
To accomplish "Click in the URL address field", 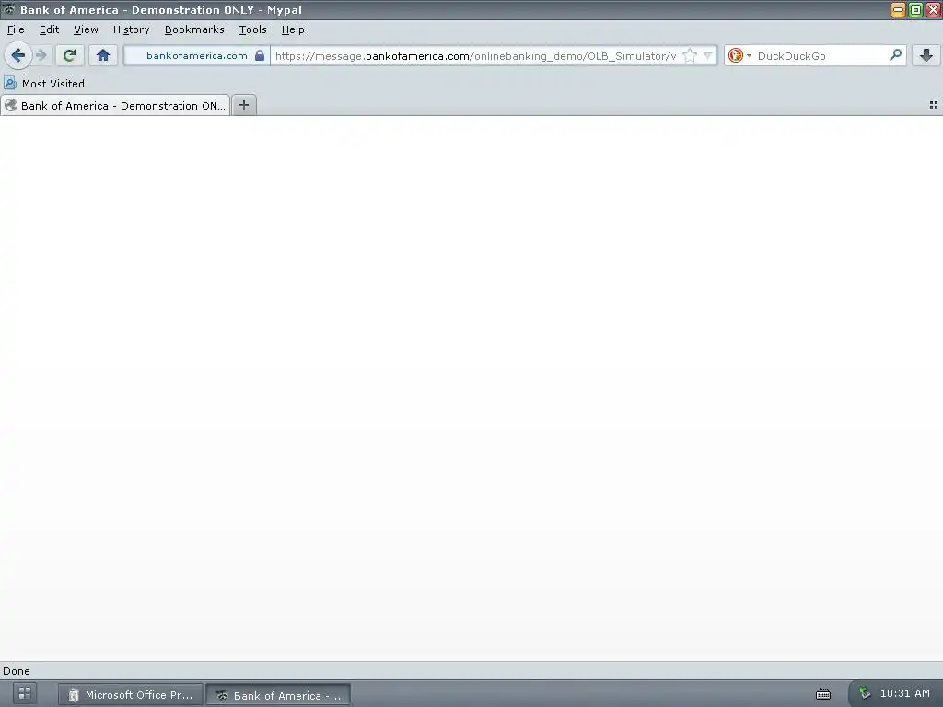I will (x=475, y=56).
